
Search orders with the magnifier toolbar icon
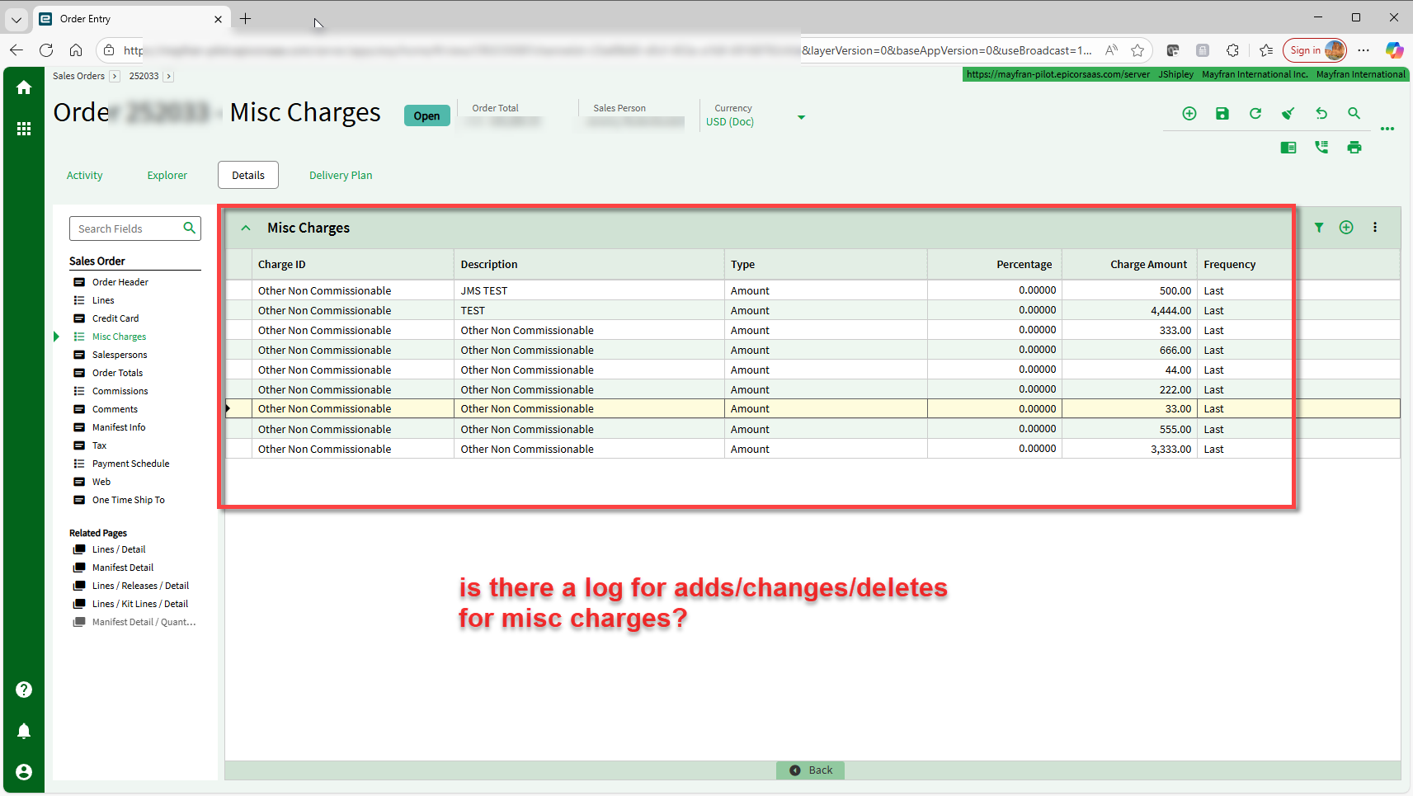point(1354,114)
